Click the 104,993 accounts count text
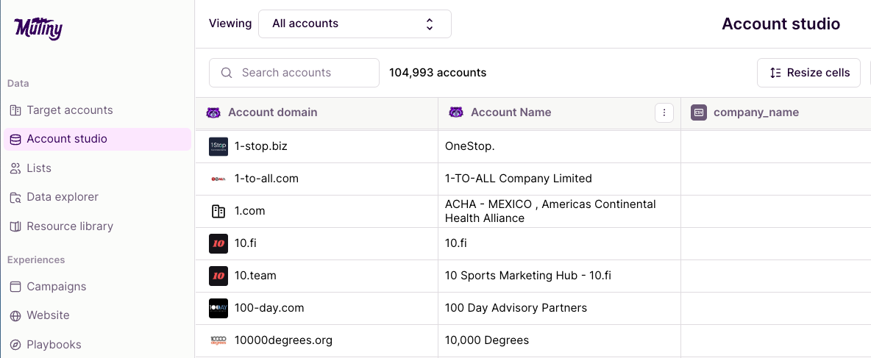The height and width of the screenshot is (358, 871). tap(438, 73)
